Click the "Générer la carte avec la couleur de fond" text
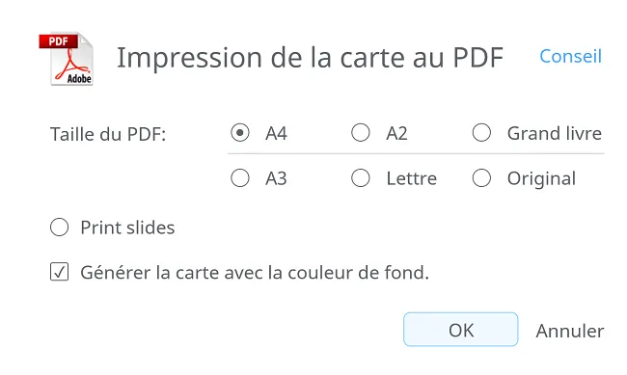This screenshot has width=627, height=375. (255, 273)
